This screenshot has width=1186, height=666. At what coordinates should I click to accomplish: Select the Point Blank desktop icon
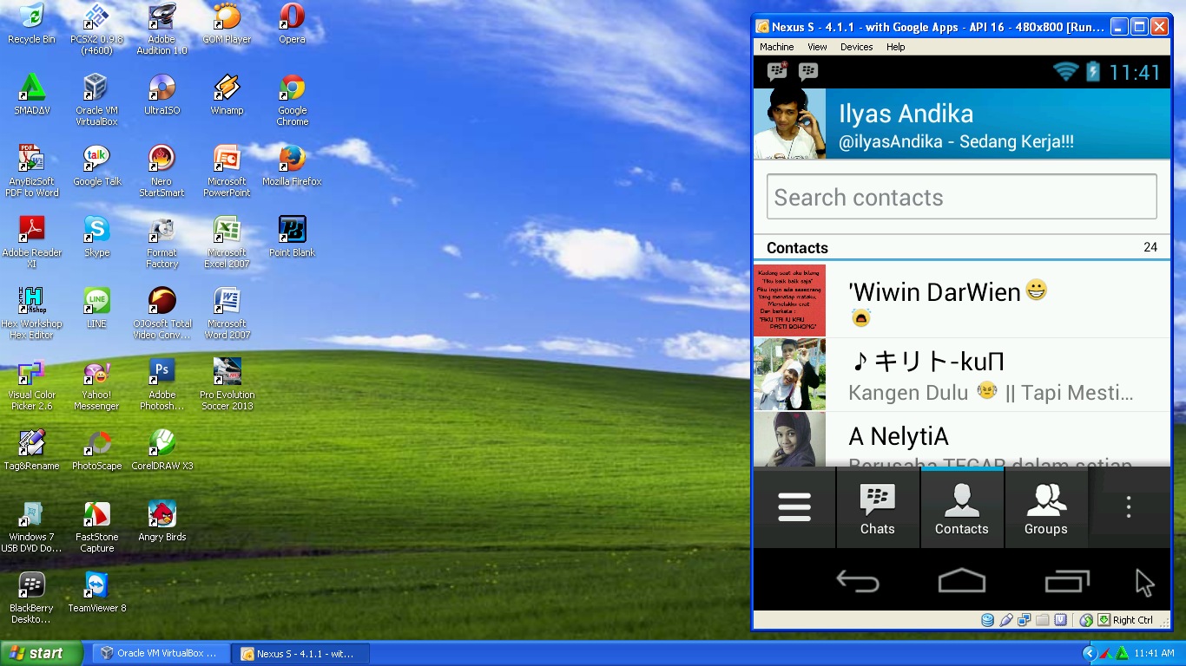coord(292,237)
